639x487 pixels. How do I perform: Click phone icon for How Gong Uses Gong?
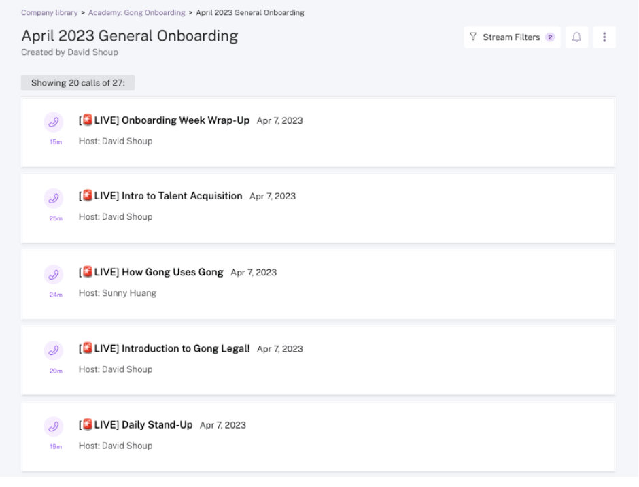tap(54, 275)
